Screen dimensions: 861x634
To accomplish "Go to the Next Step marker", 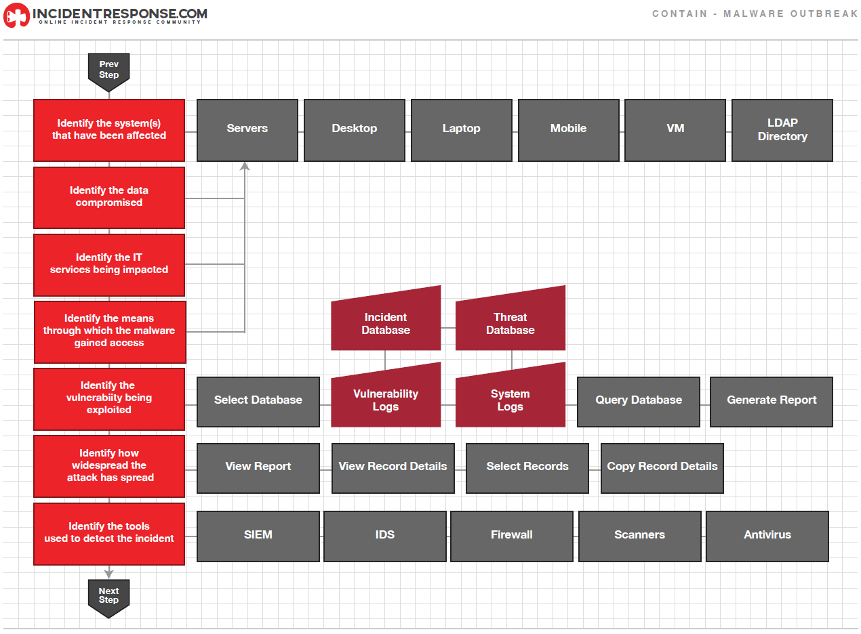I will click(x=108, y=596).
